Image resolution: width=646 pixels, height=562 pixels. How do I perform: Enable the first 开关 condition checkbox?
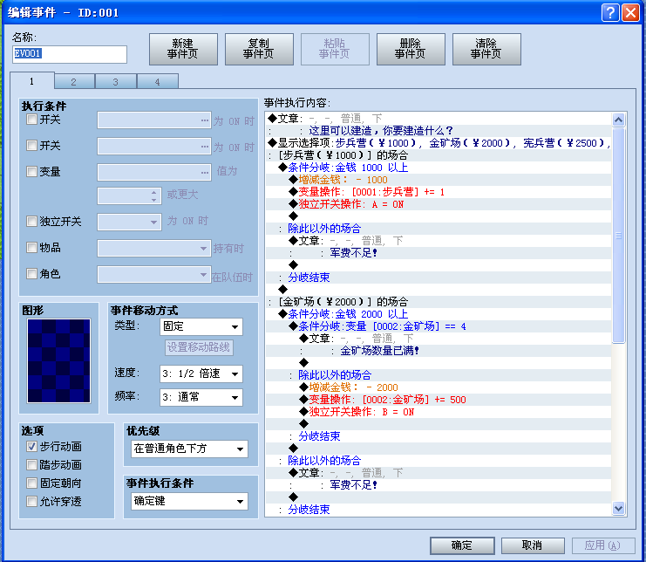(x=31, y=120)
